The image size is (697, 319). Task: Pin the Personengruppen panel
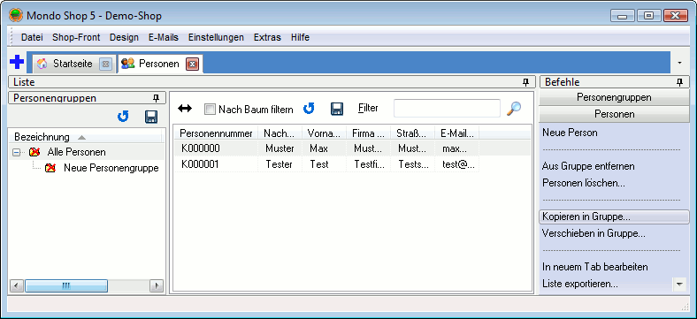click(156, 98)
